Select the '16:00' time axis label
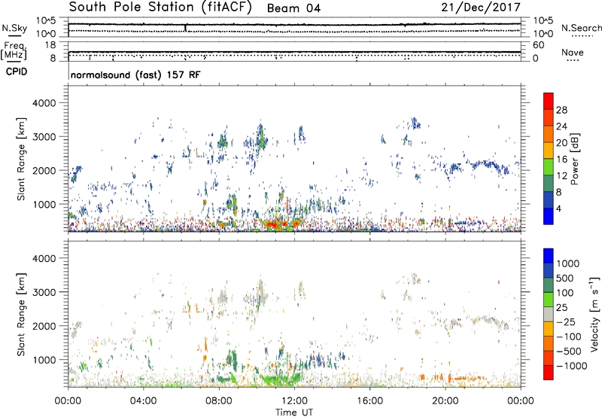Image resolution: width=602 pixels, height=417 pixels. (x=369, y=401)
